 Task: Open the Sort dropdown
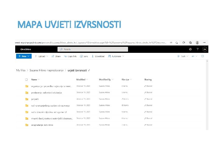[x=183, y=56]
